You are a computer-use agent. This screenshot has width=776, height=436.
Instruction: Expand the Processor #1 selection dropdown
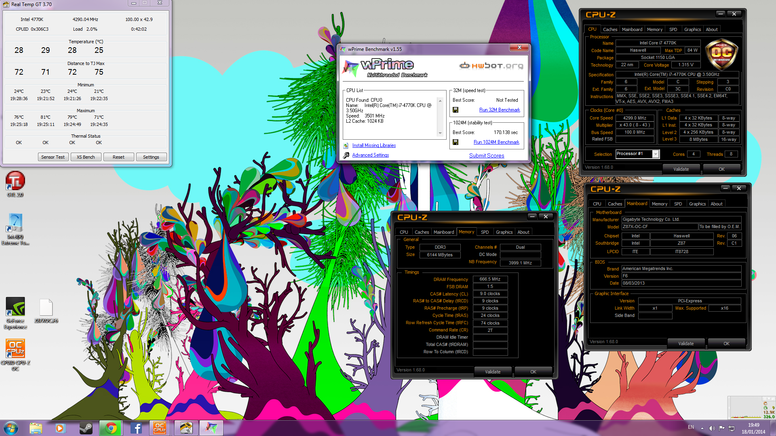coord(656,154)
